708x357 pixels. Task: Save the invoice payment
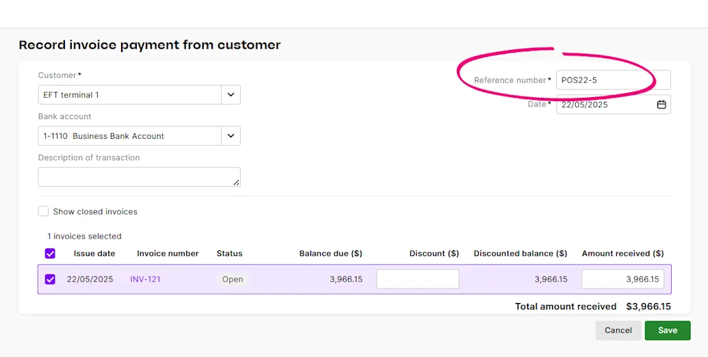[x=668, y=330]
